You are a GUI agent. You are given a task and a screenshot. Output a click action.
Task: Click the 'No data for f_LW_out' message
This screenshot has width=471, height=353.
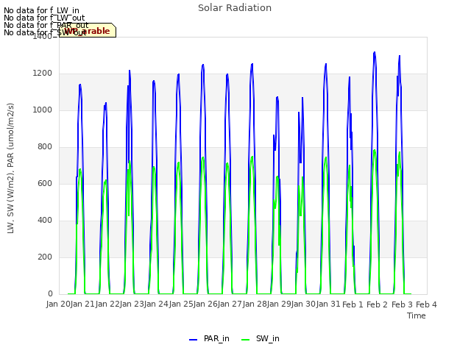coord(44,18)
